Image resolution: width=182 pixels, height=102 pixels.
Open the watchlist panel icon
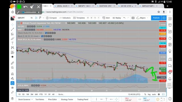[170, 19]
